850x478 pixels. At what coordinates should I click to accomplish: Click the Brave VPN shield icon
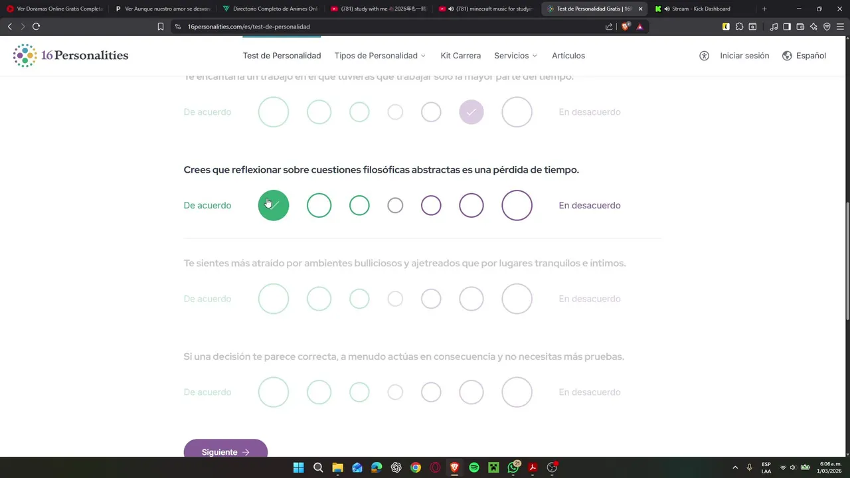[827, 27]
